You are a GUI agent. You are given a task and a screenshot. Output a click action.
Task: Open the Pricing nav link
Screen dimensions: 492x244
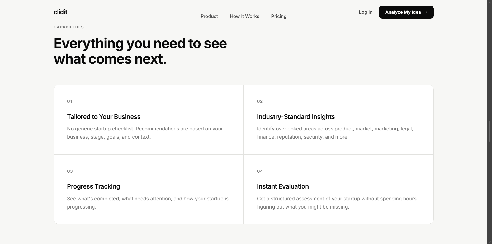click(x=279, y=16)
